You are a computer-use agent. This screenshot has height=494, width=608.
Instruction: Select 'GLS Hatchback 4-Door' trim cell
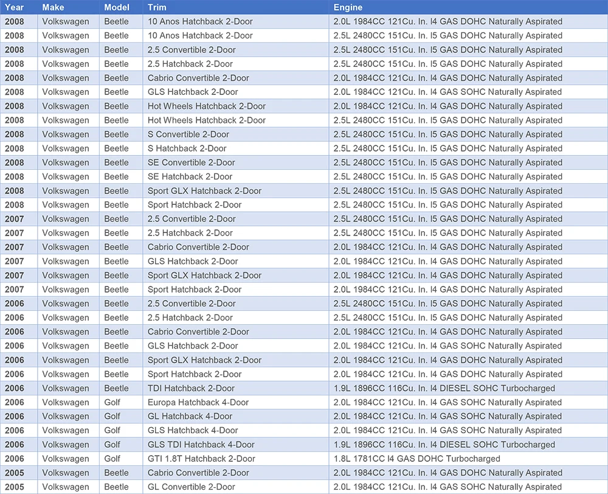(x=236, y=430)
